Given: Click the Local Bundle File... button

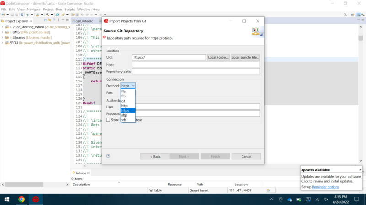Looking at the screenshot, I should (x=245, y=57).
